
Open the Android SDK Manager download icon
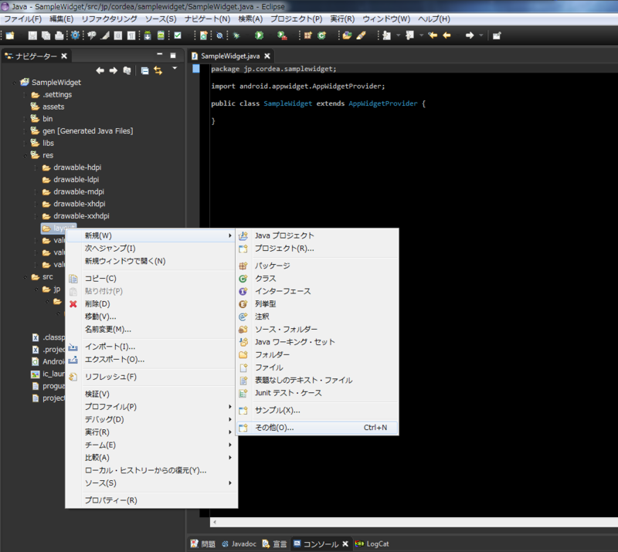click(x=148, y=36)
